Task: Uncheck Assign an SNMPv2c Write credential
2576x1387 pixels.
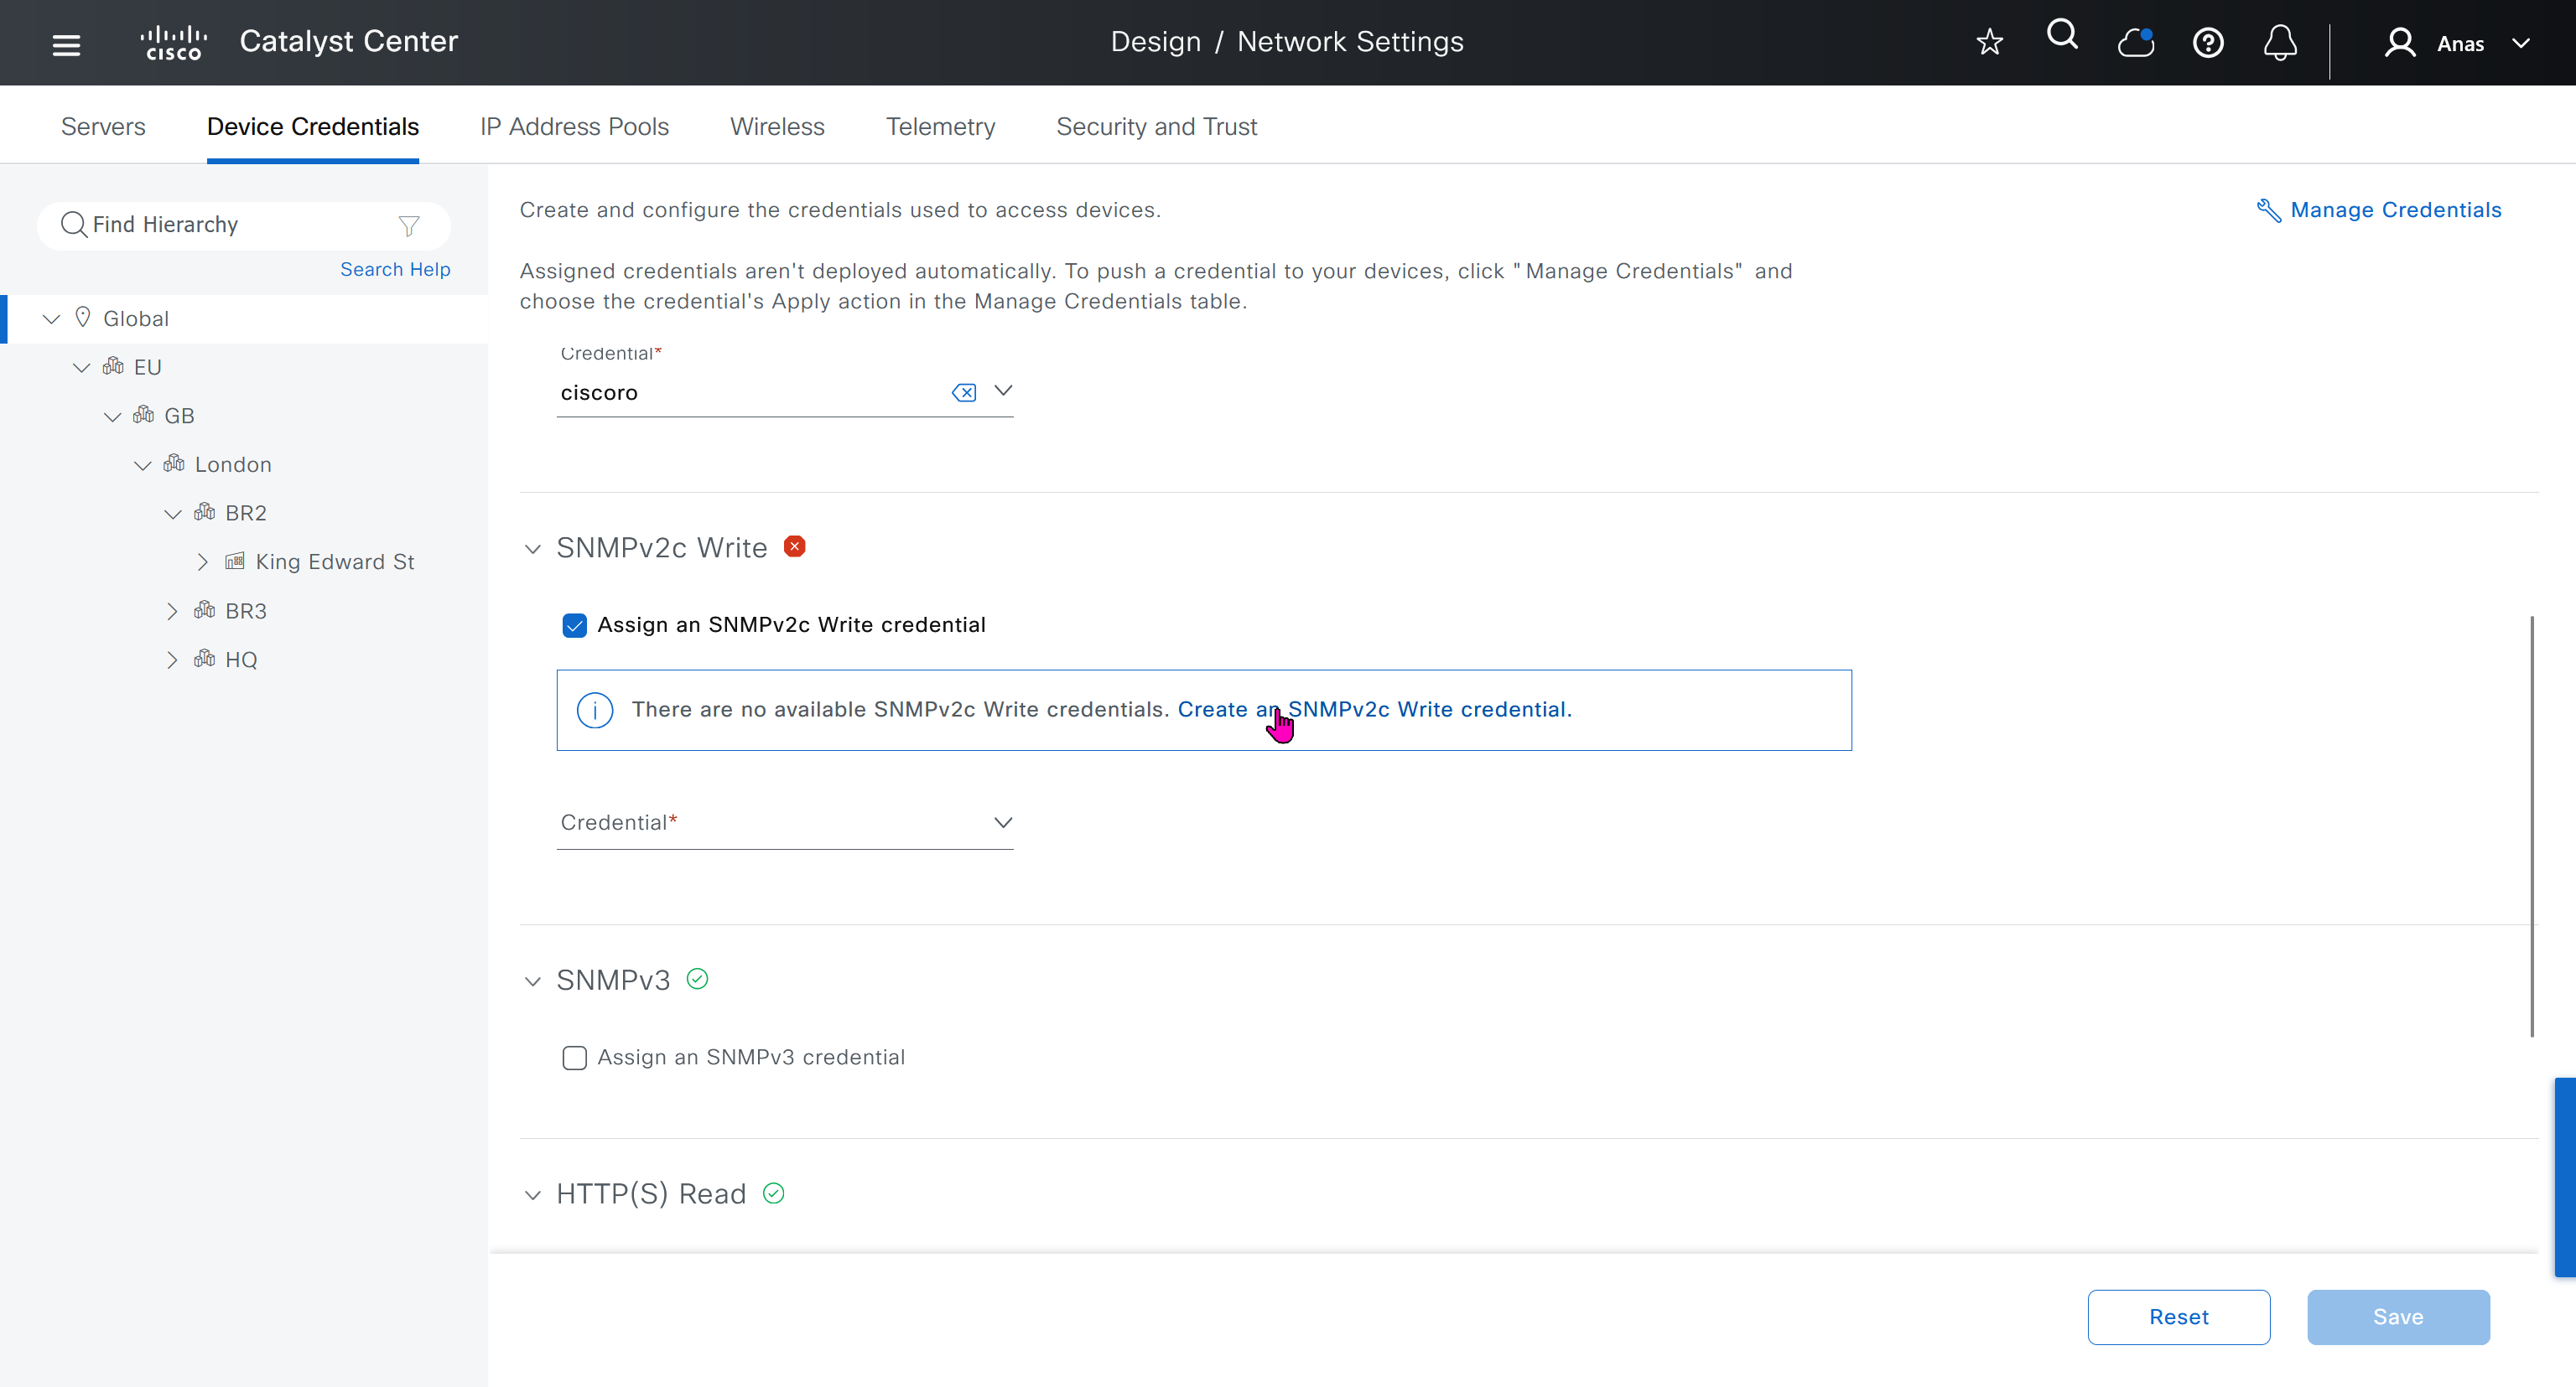Action: coord(574,625)
